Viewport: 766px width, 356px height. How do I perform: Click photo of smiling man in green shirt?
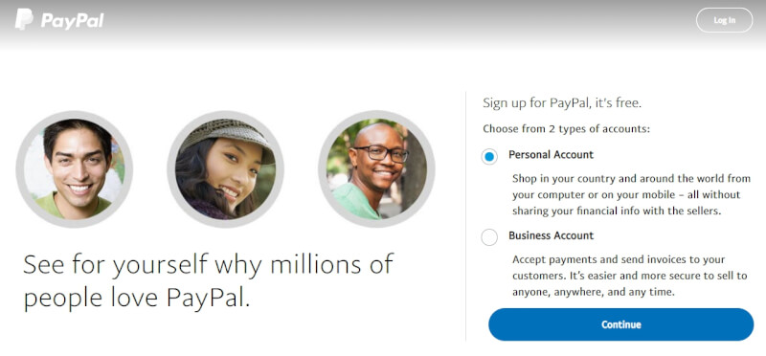(x=75, y=169)
